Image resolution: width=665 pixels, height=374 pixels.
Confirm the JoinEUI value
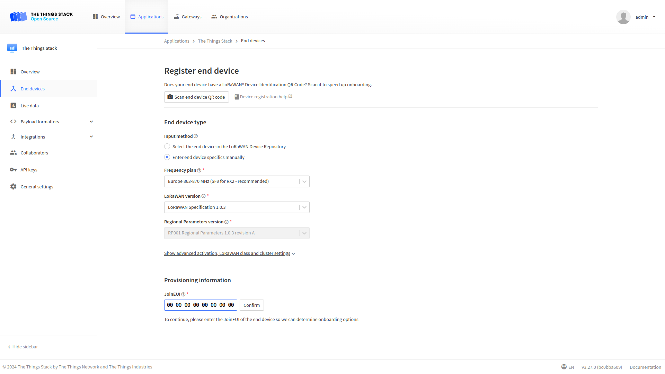pos(251,305)
